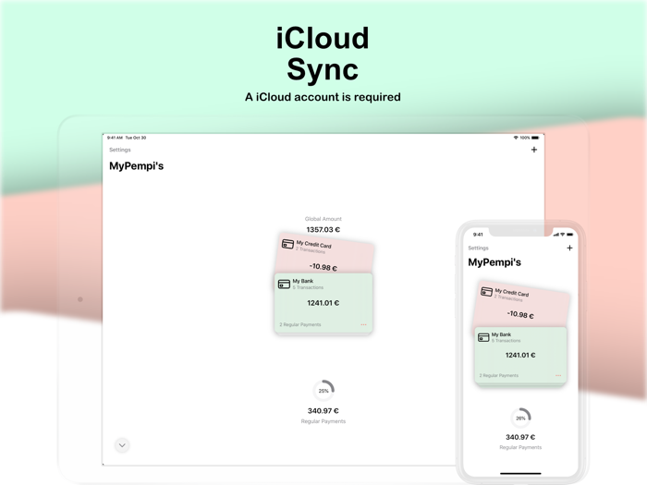Click 2 Regular Payments on iPad My Bank card

click(x=300, y=324)
